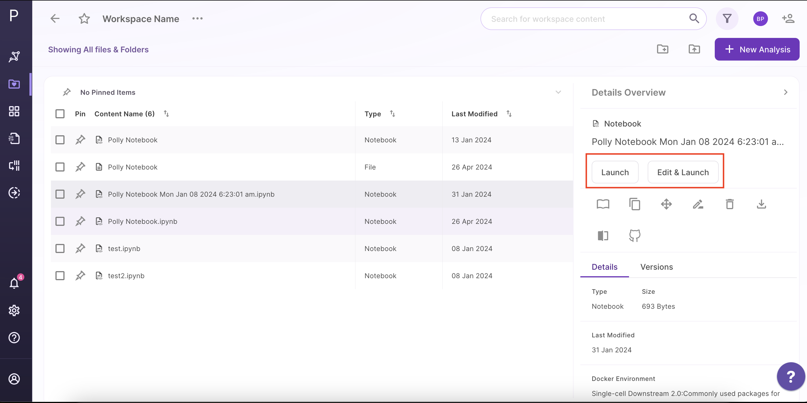Open the filter funnel icon
Screen dimensions: 807x403
point(727,19)
